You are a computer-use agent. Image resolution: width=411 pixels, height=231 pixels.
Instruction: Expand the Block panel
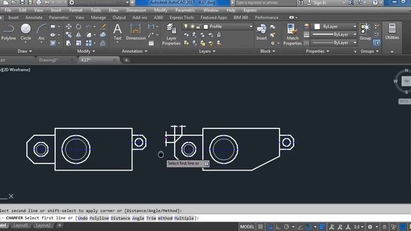tap(268, 51)
